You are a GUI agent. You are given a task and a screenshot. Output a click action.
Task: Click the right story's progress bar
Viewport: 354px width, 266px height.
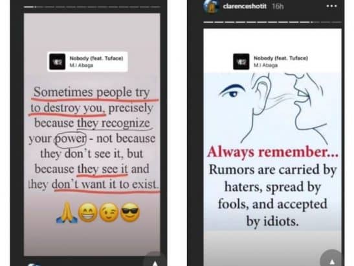272,22
